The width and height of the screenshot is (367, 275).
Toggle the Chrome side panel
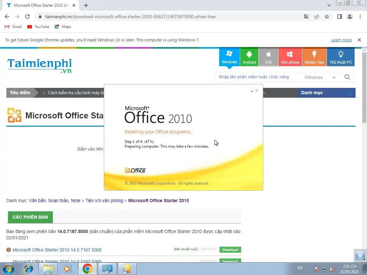pyautogui.click(x=339, y=17)
